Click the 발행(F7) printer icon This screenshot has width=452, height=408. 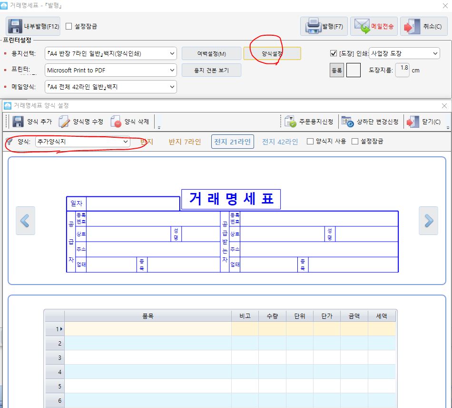pyautogui.click(x=314, y=26)
